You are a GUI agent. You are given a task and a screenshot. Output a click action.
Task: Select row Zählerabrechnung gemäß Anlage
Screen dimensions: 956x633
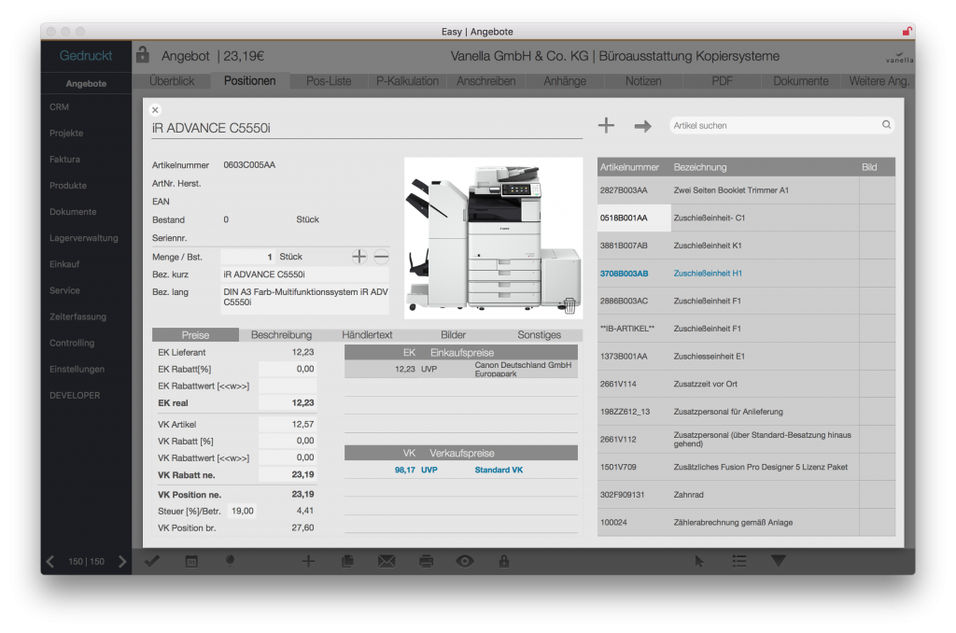click(x=746, y=523)
